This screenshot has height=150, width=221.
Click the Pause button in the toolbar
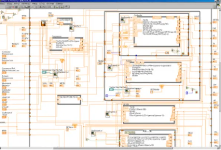[17, 7]
